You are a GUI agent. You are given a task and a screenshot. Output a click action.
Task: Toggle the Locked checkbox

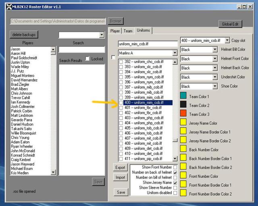(x=87, y=59)
